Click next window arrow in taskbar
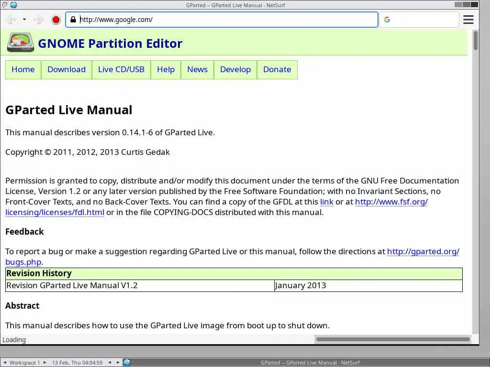The height and width of the screenshot is (367, 490). [x=118, y=363]
